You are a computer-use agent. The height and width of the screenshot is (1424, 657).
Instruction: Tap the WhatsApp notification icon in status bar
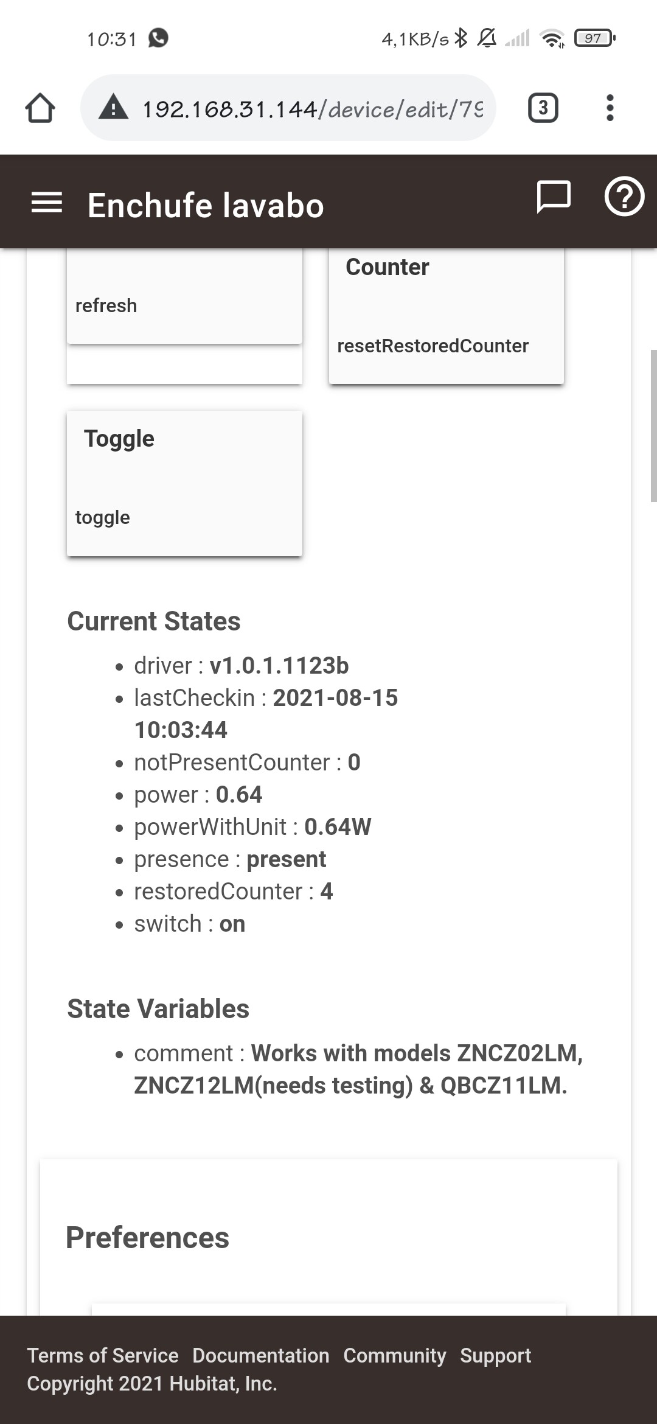pos(158,38)
